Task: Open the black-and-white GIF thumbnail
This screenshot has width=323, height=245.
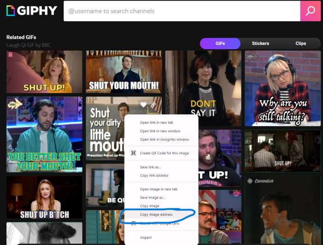Action: pos(44,233)
